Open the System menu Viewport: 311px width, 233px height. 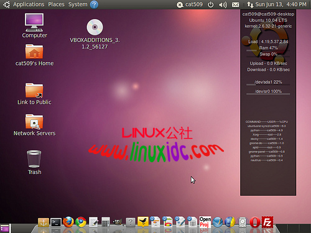point(78,4)
